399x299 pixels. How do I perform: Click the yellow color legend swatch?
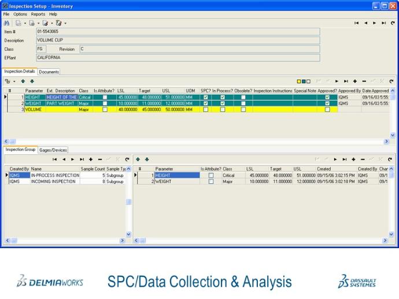click(299, 82)
